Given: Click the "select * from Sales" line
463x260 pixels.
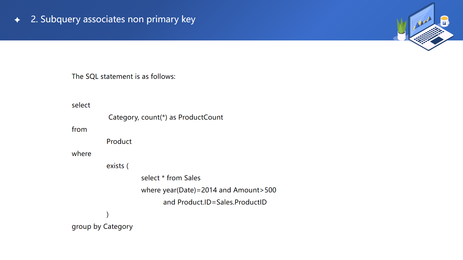Looking at the screenshot, I should point(171,178).
